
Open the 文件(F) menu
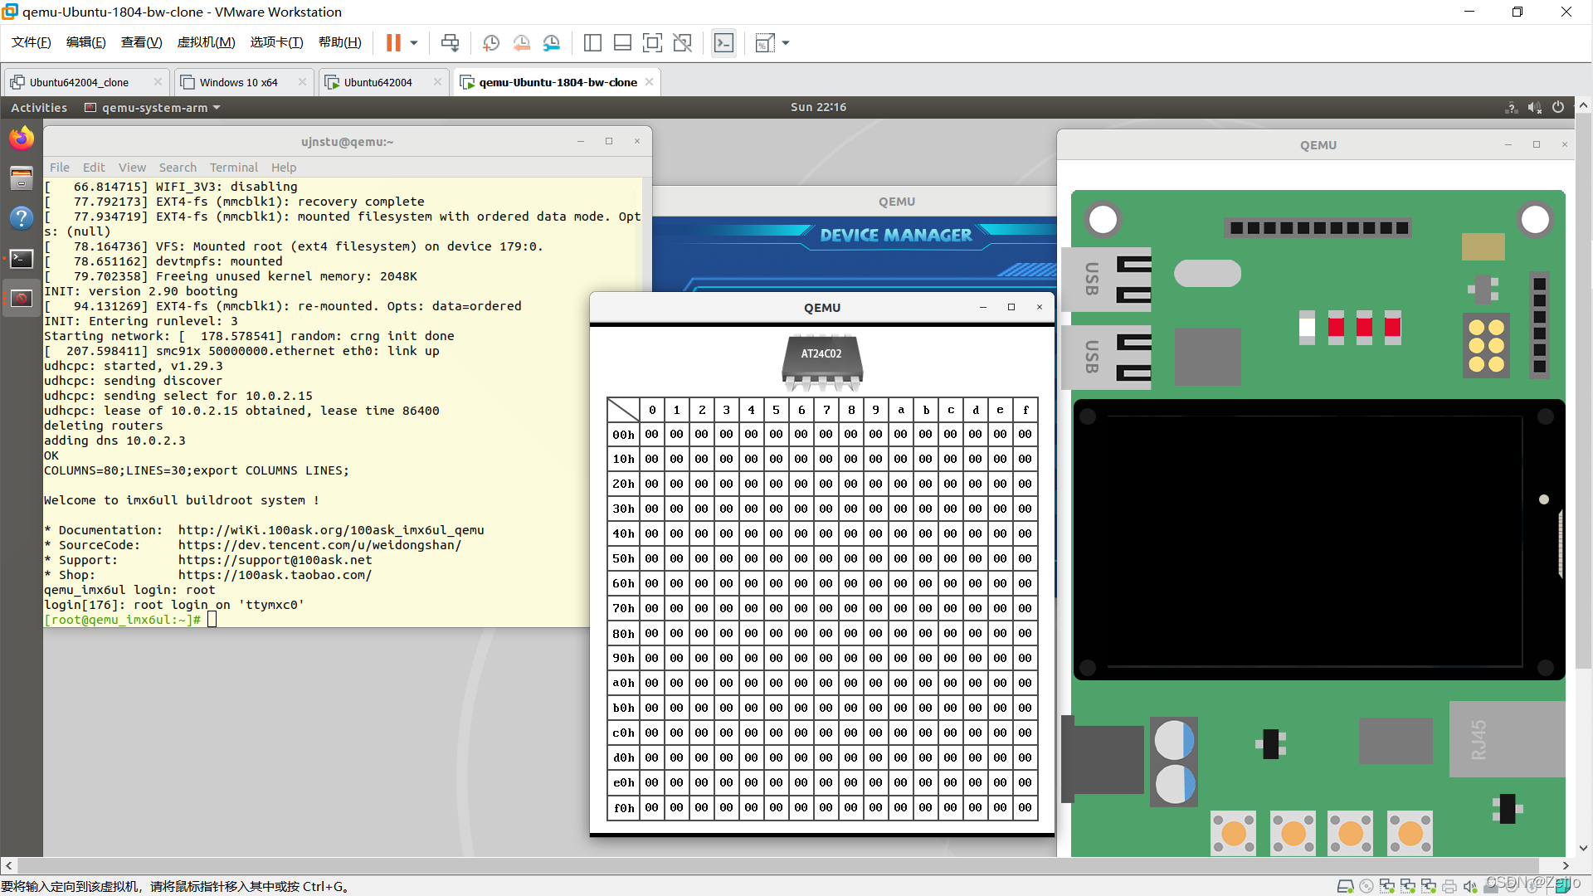tap(32, 42)
